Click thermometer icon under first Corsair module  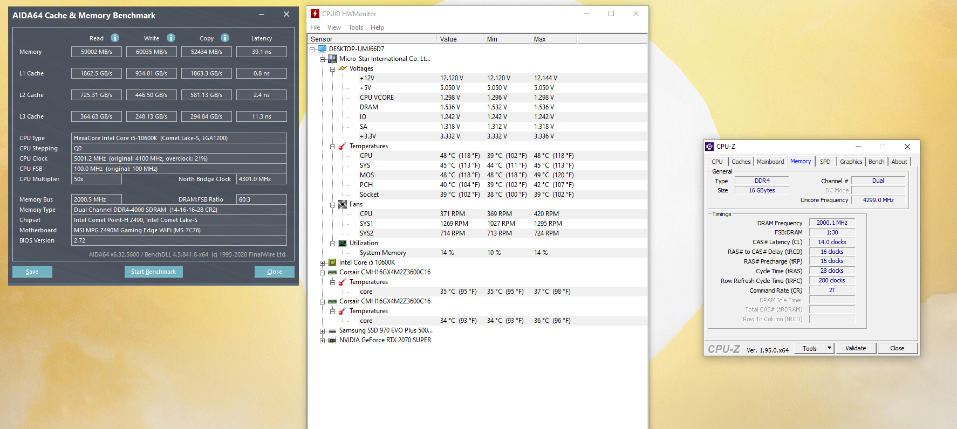[x=343, y=281]
